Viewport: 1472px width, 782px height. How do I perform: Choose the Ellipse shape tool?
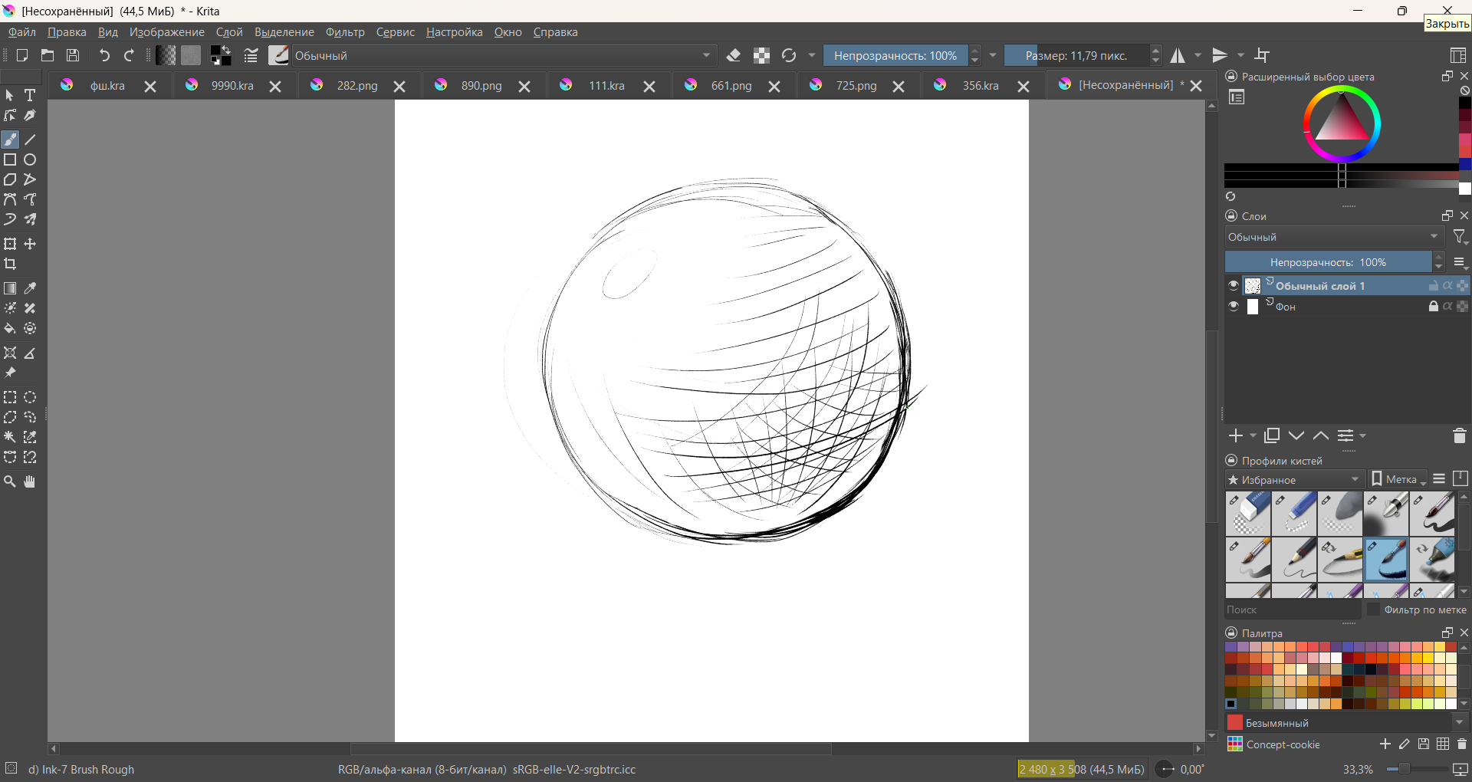click(x=30, y=160)
